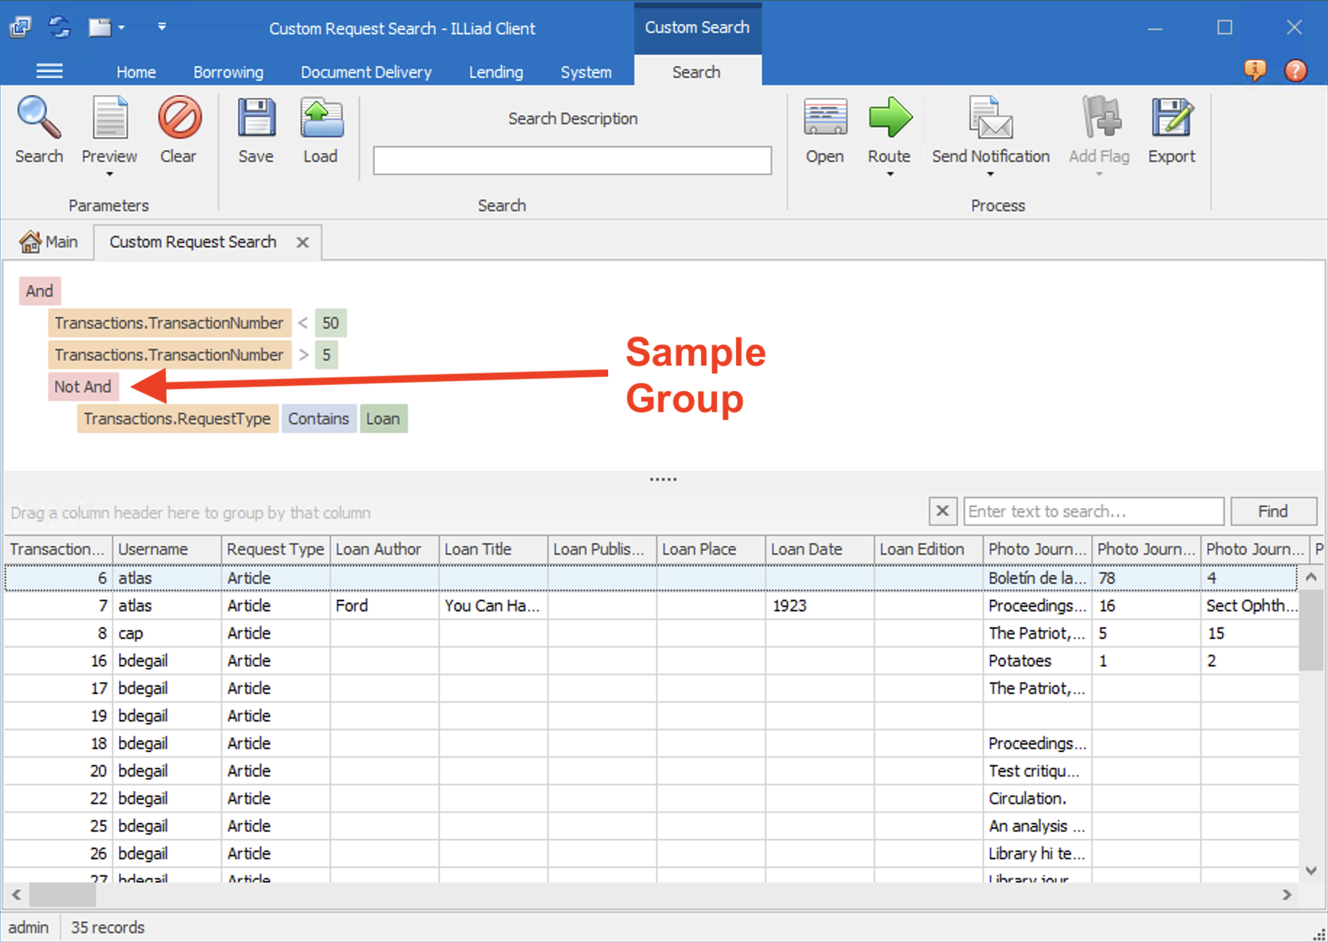
Task: Load a saved search
Action: [x=321, y=131]
